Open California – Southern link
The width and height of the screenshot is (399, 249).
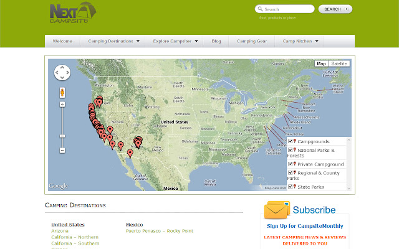pos(75,243)
